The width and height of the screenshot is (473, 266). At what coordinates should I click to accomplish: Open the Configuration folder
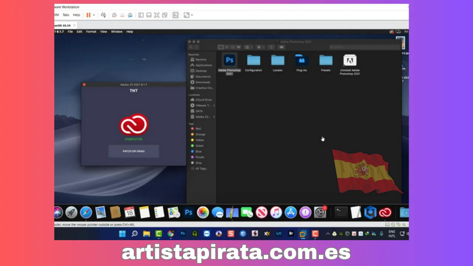pos(253,60)
